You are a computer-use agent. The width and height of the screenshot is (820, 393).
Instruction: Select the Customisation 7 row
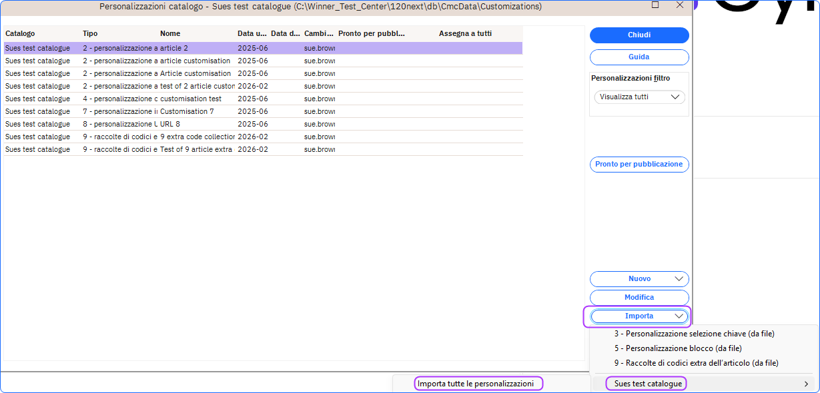(187, 112)
